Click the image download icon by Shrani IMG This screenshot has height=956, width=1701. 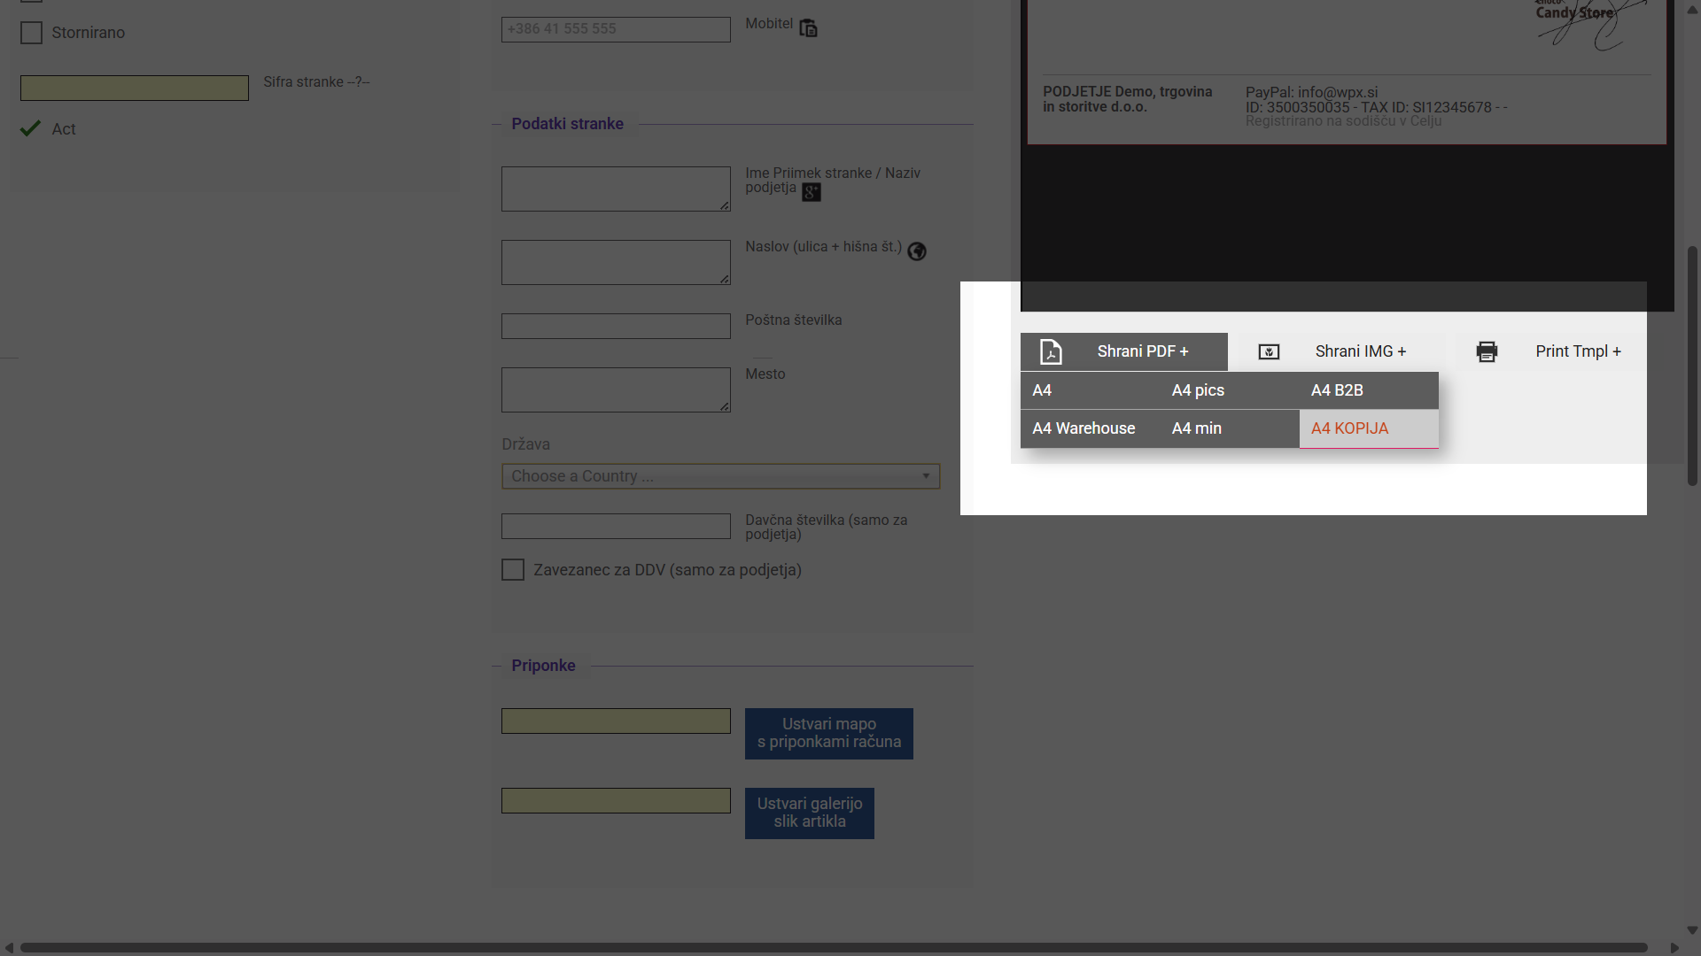1269,352
